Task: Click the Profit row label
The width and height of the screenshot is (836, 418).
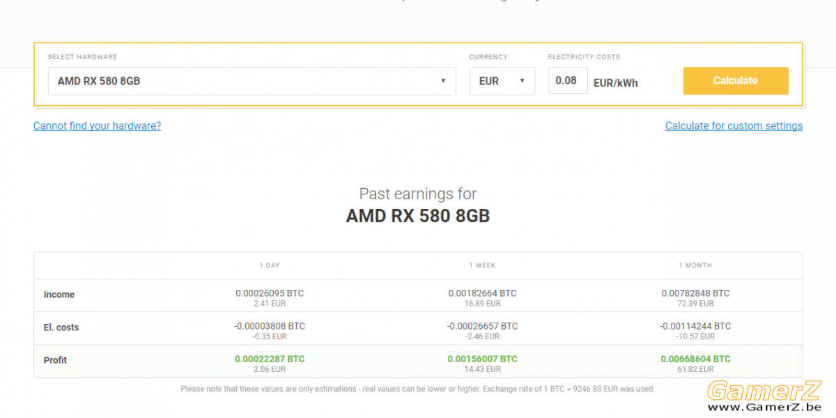Action: pos(56,360)
